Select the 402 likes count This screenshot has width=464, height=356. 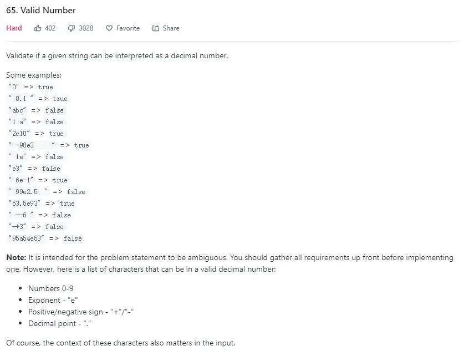coord(50,28)
